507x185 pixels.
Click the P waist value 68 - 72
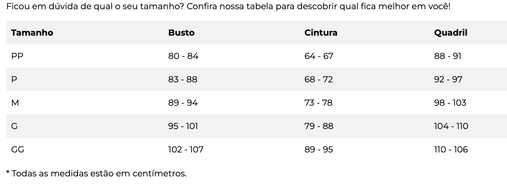(319, 79)
